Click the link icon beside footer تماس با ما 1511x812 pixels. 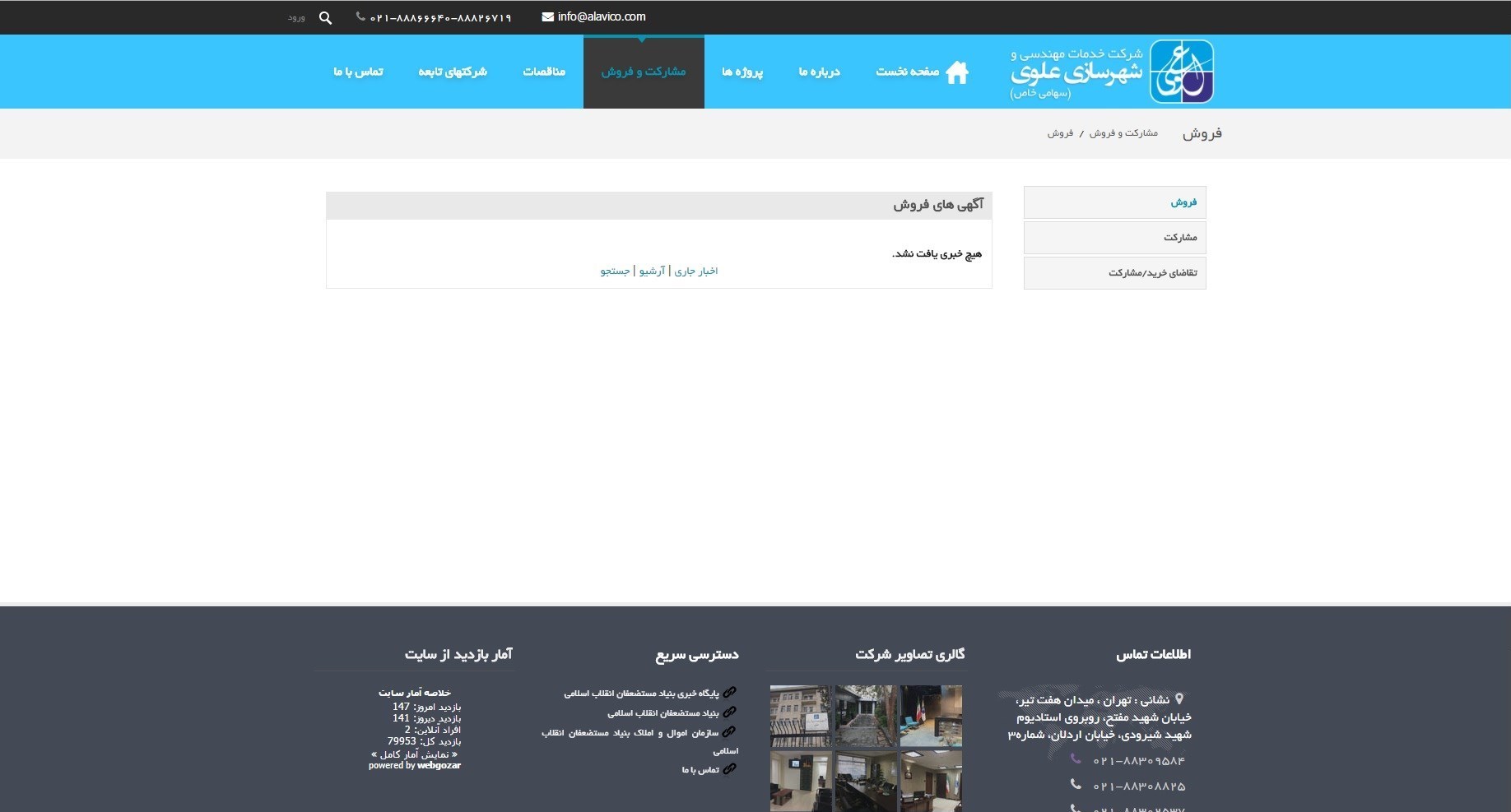click(x=729, y=769)
